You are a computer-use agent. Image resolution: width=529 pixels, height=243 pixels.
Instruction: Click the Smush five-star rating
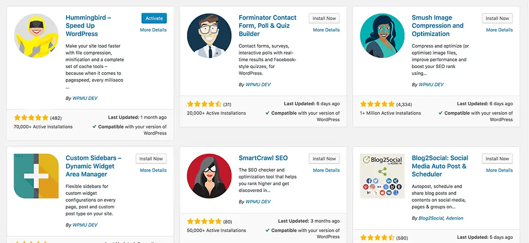tap(377, 104)
